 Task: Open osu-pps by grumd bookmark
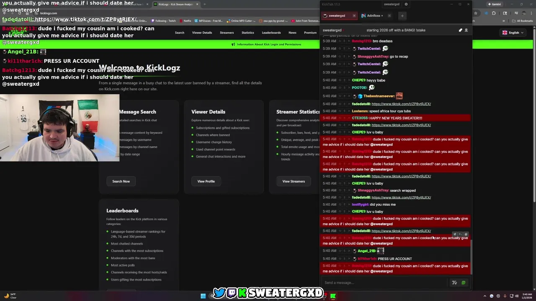click(x=273, y=20)
